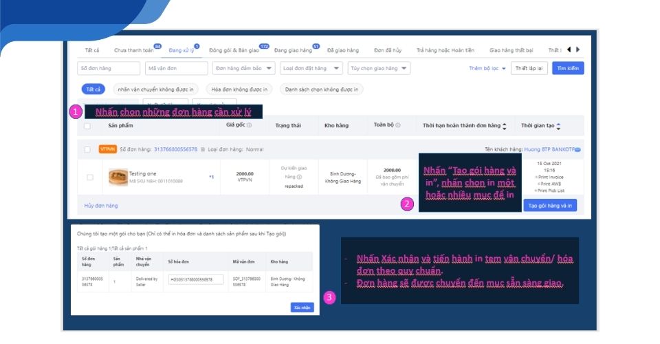The image size is (660, 344).
Task: Click the Tìm kiếm search button
Action: click(x=568, y=68)
